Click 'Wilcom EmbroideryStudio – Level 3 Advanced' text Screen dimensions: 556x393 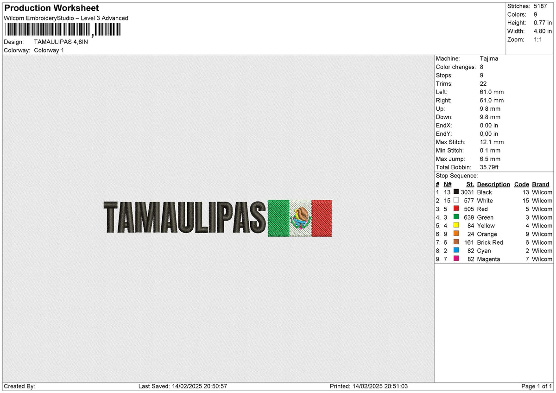(x=66, y=18)
